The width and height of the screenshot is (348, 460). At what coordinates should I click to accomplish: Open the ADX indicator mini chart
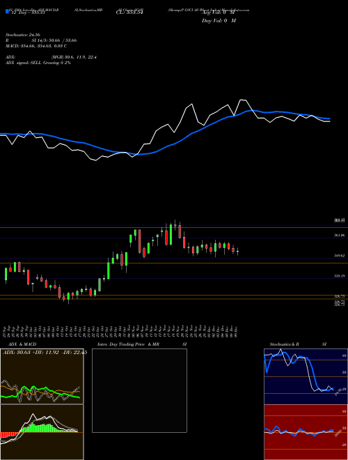pyautogui.click(x=42, y=376)
